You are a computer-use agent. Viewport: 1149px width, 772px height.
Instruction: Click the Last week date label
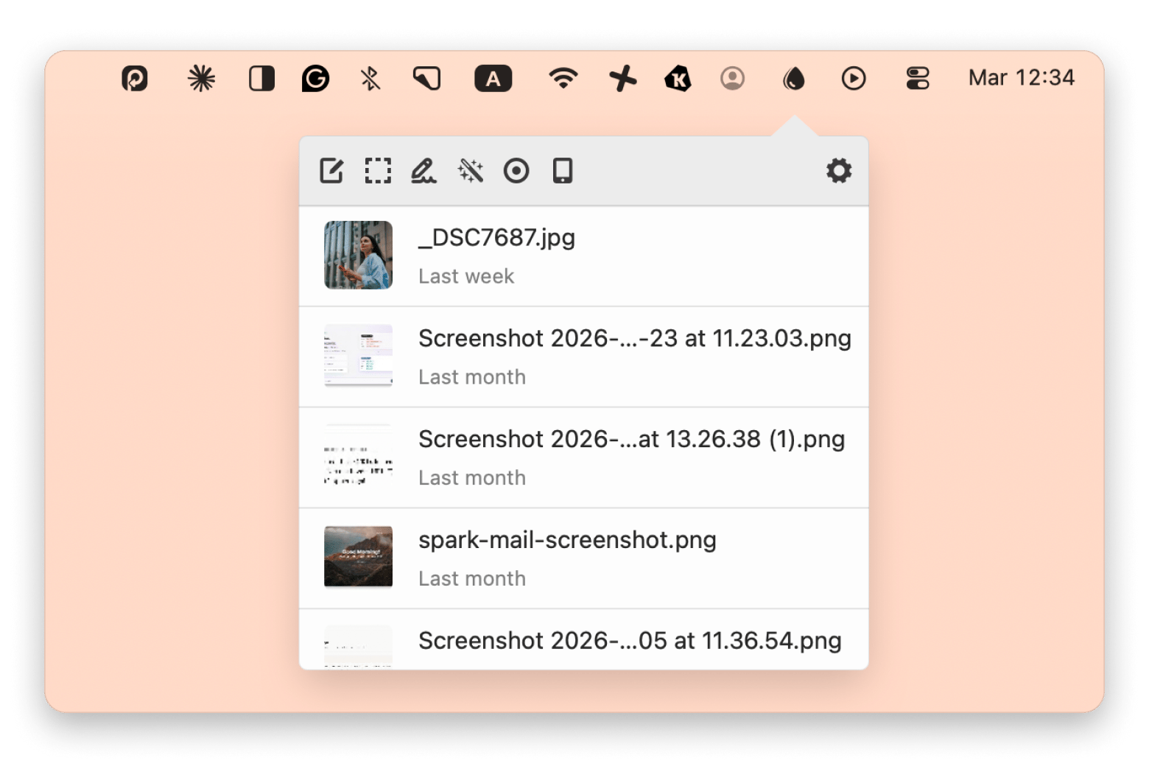click(x=466, y=276)
